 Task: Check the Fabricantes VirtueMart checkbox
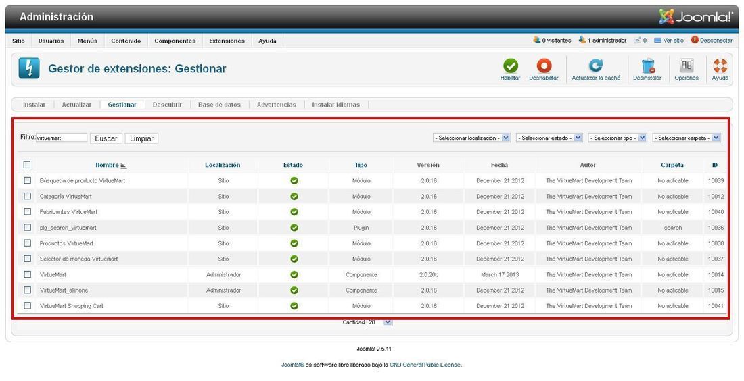tap(28, 211)
